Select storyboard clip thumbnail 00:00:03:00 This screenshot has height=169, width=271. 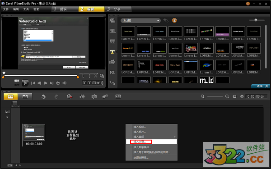click(x=34, y=132)
